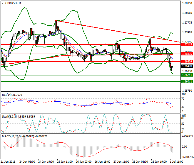
Task: Click the Stochastic scale level 50
Action: 183,124
